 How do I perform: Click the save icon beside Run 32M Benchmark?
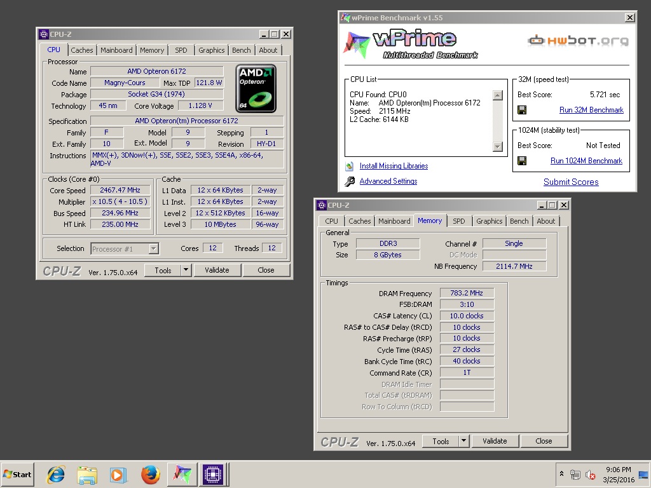point(522,110)
